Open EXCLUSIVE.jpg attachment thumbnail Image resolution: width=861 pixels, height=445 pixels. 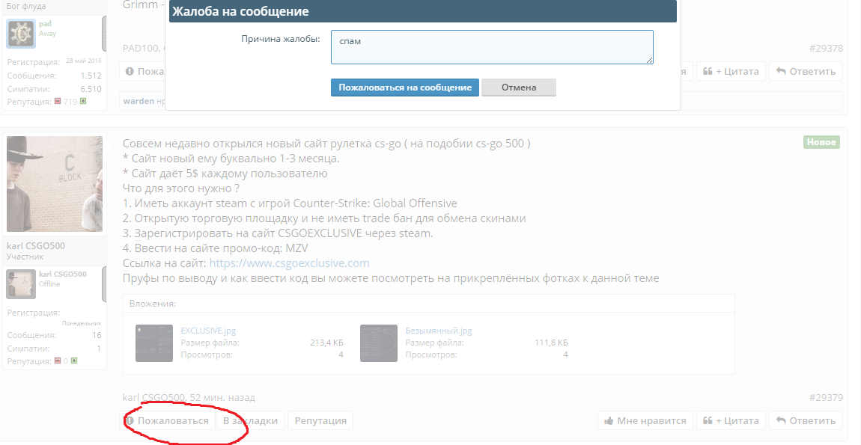(154, 343)
